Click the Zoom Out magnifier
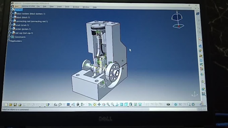228x128 pixels. (x=112, y=105)
